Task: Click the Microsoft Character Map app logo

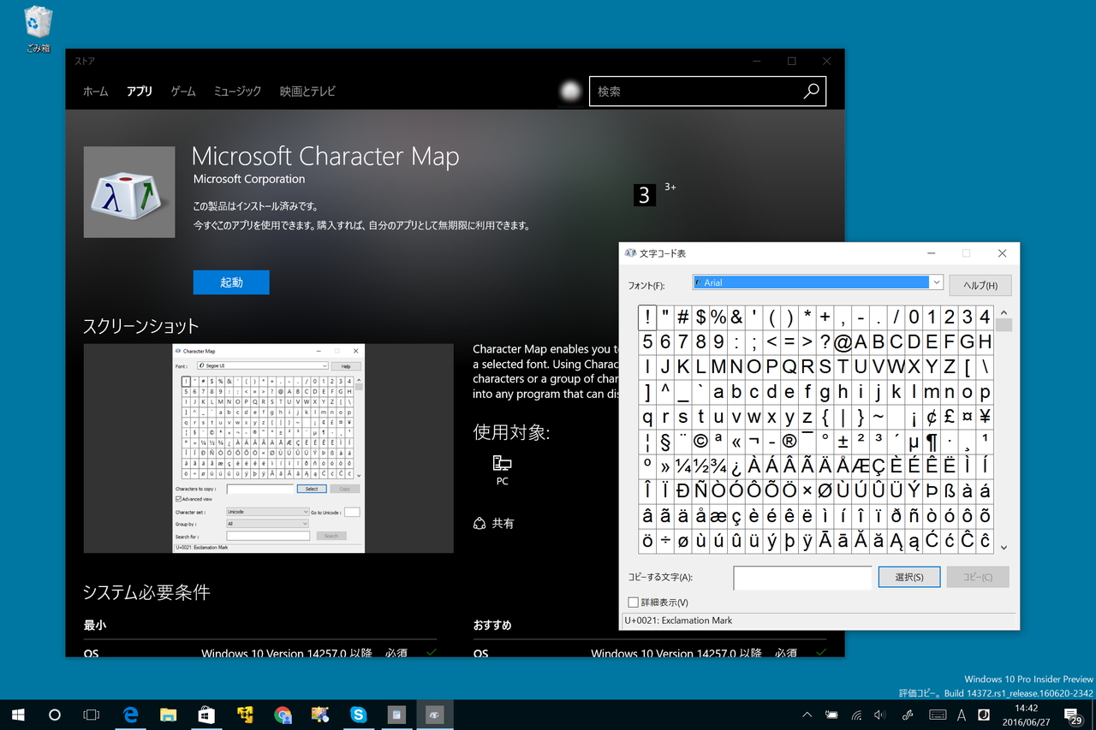Action: [129, 192]
